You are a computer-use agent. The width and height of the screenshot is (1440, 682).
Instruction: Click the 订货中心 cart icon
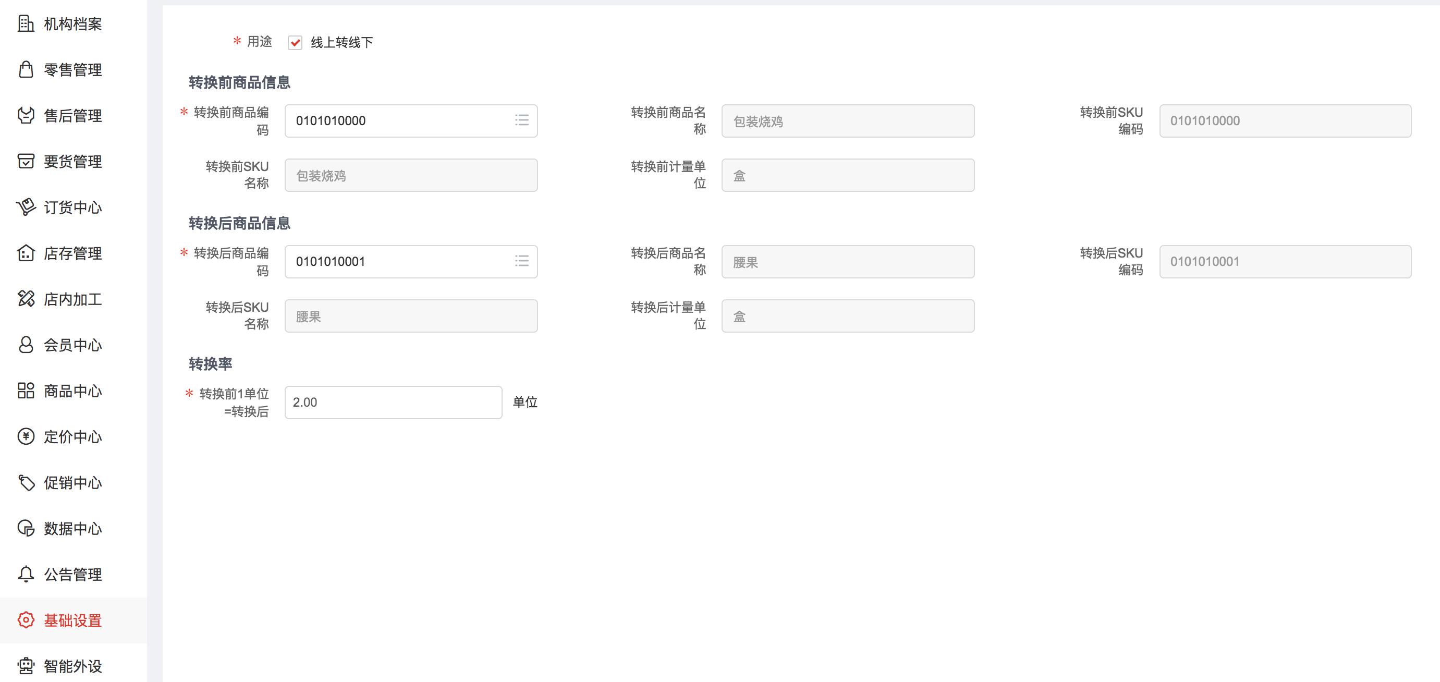(x=26, y=207)
